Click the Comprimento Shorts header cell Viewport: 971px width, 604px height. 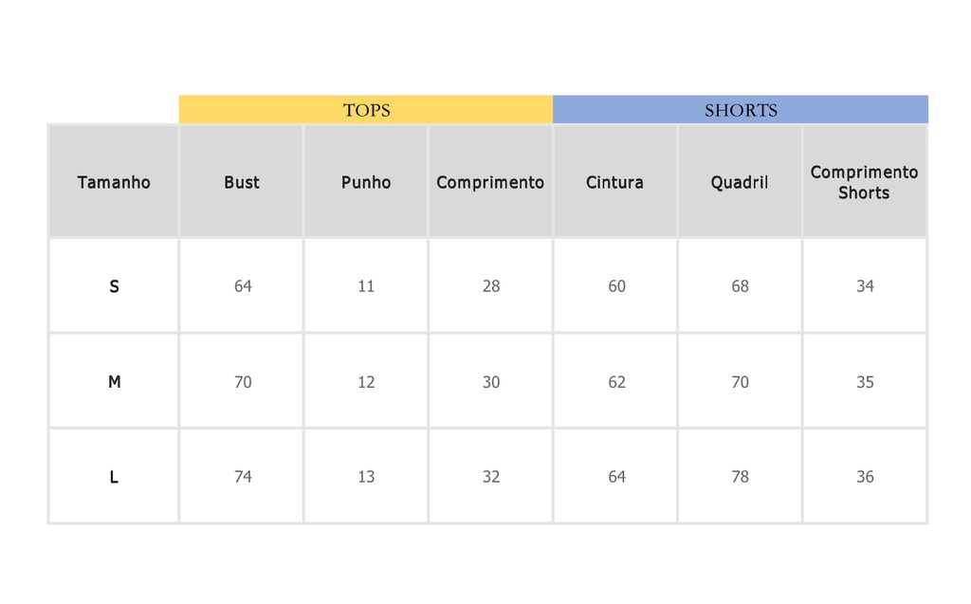(865, 181)
